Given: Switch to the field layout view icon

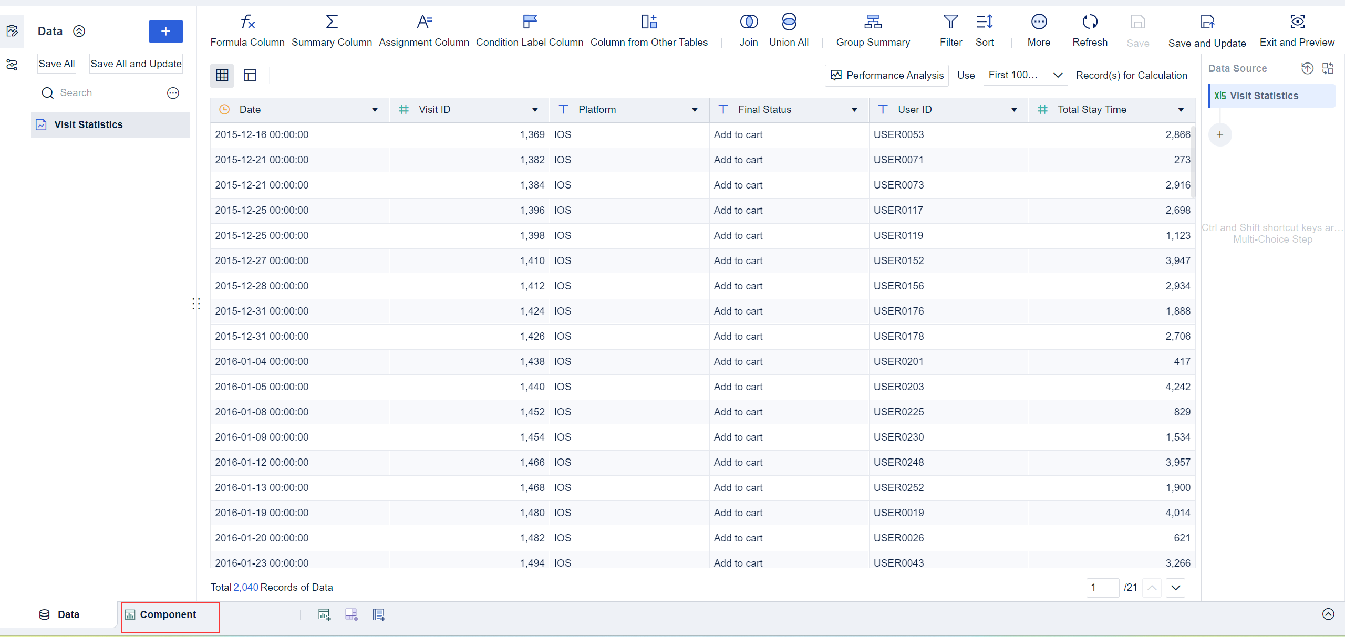Looking at the screenshot, I should point(250,76).
